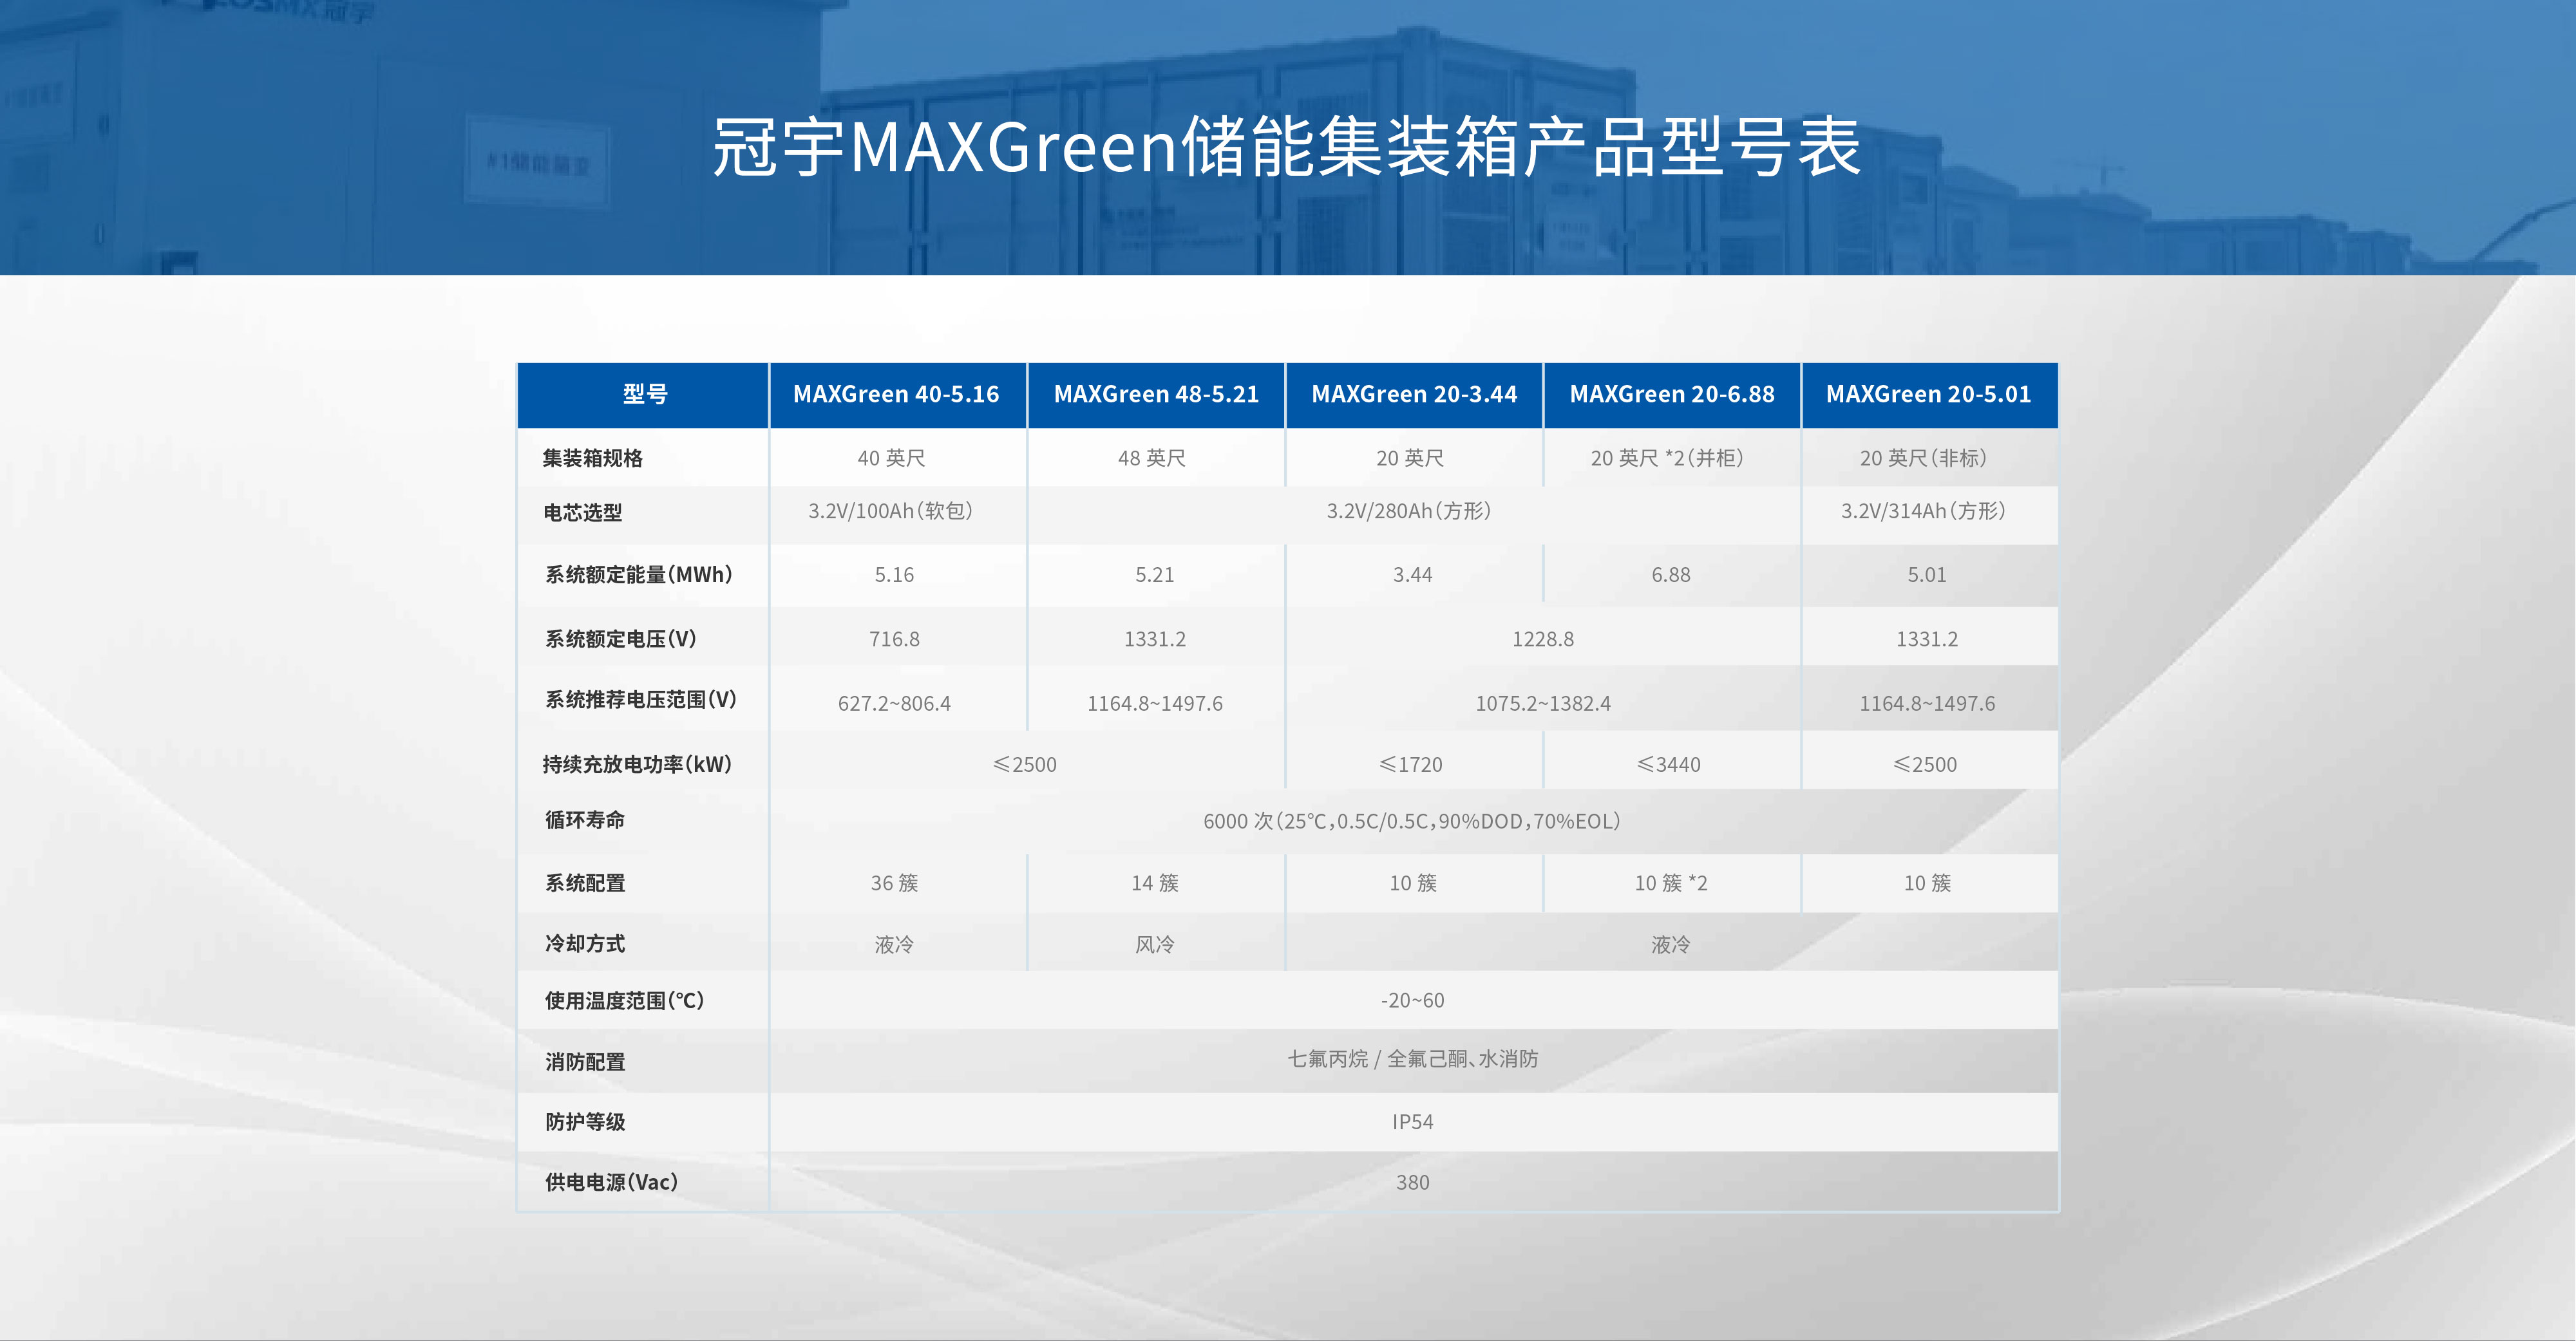Select the 持续充放电功率(kW) row label
Screen dimensions: 2576x1341
[638, 765]
